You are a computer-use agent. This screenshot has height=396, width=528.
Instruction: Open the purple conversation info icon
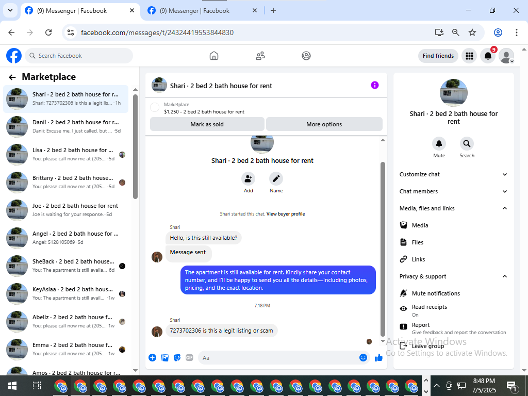[374, 85]
